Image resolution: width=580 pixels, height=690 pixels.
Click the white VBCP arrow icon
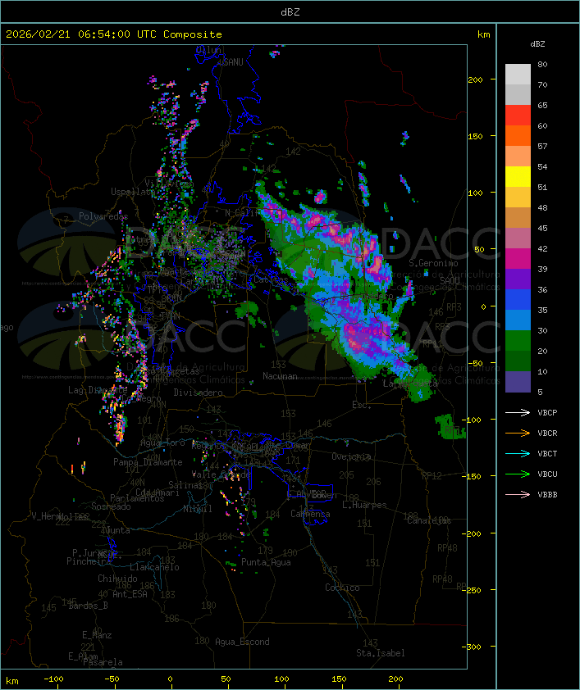pos(518,412)
